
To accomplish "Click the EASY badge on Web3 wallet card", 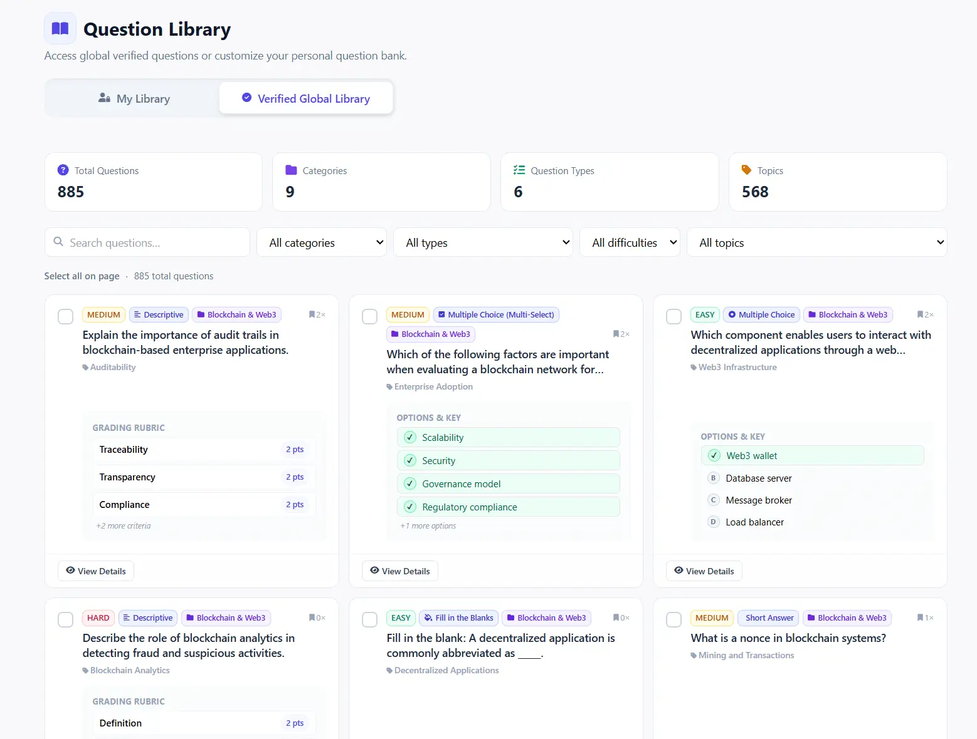I will point(705,314).
